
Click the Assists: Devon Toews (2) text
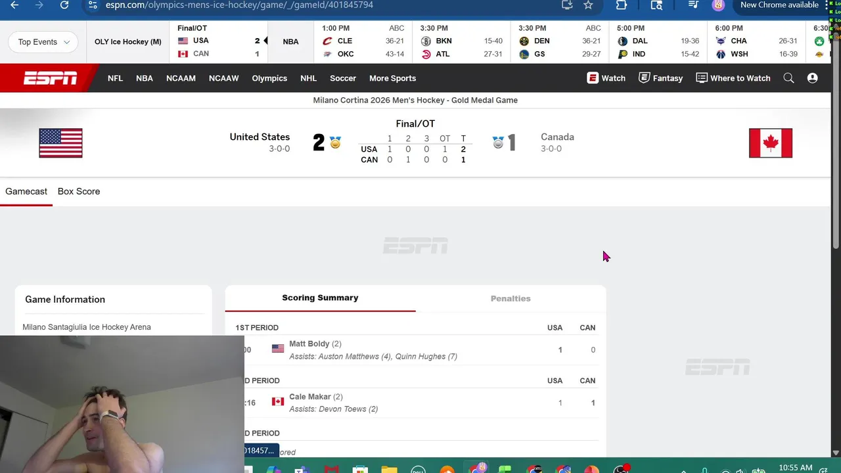334,409
